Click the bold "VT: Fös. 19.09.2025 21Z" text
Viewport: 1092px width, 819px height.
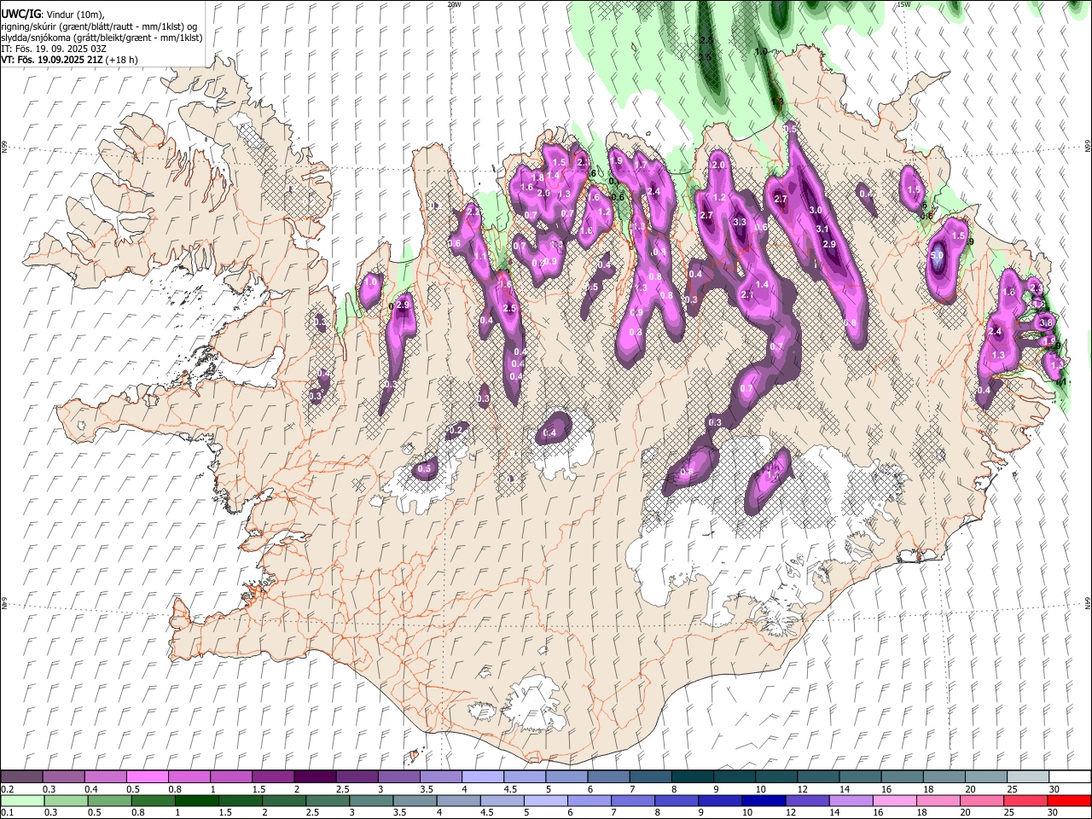click(53, 60)
